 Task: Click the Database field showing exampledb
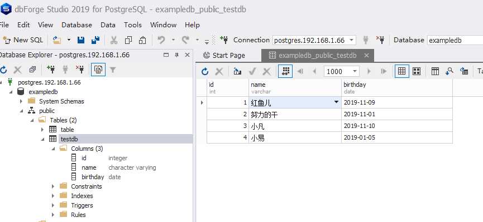point(455,40)
